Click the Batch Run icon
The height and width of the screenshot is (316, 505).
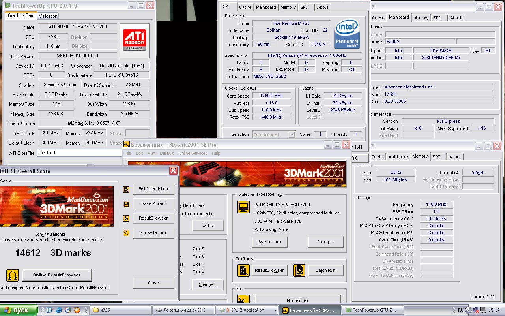tap(299, 271)
